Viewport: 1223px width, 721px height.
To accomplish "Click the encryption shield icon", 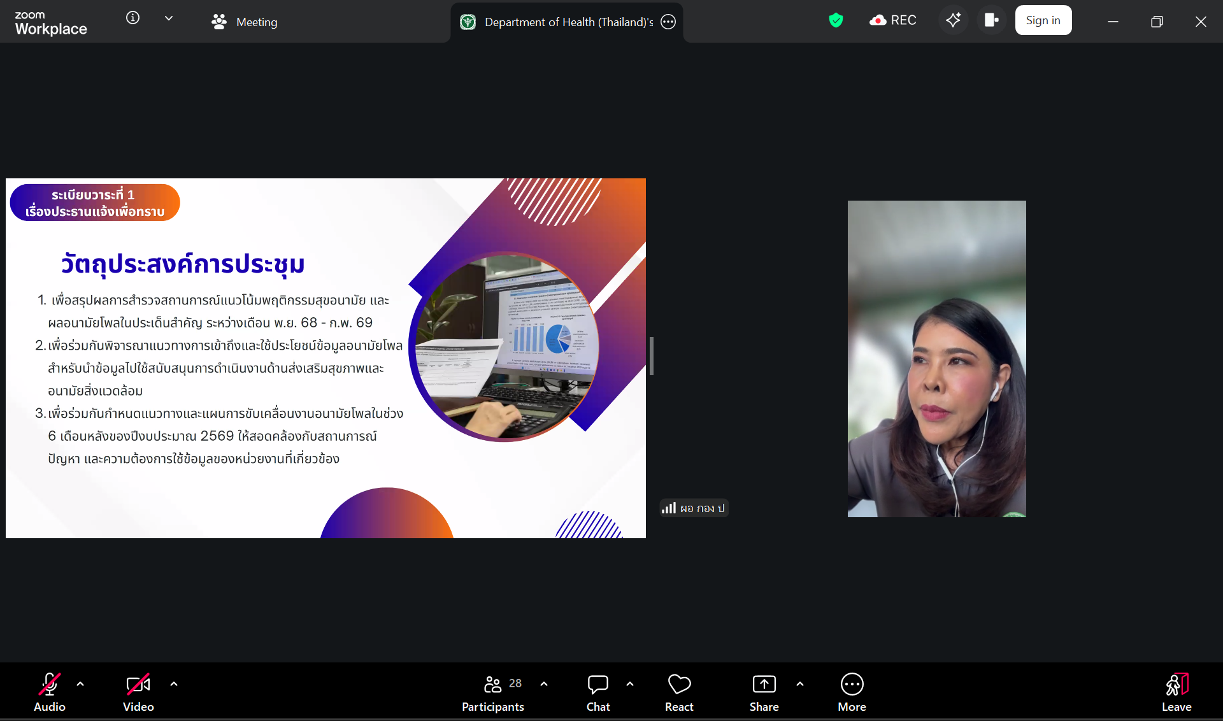I will coord(836,20).
